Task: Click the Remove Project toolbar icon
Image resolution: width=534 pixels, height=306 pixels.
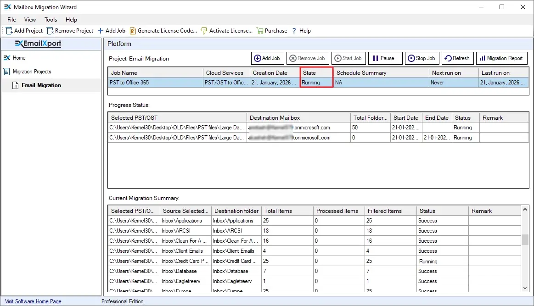Action: tap(70, 30)
